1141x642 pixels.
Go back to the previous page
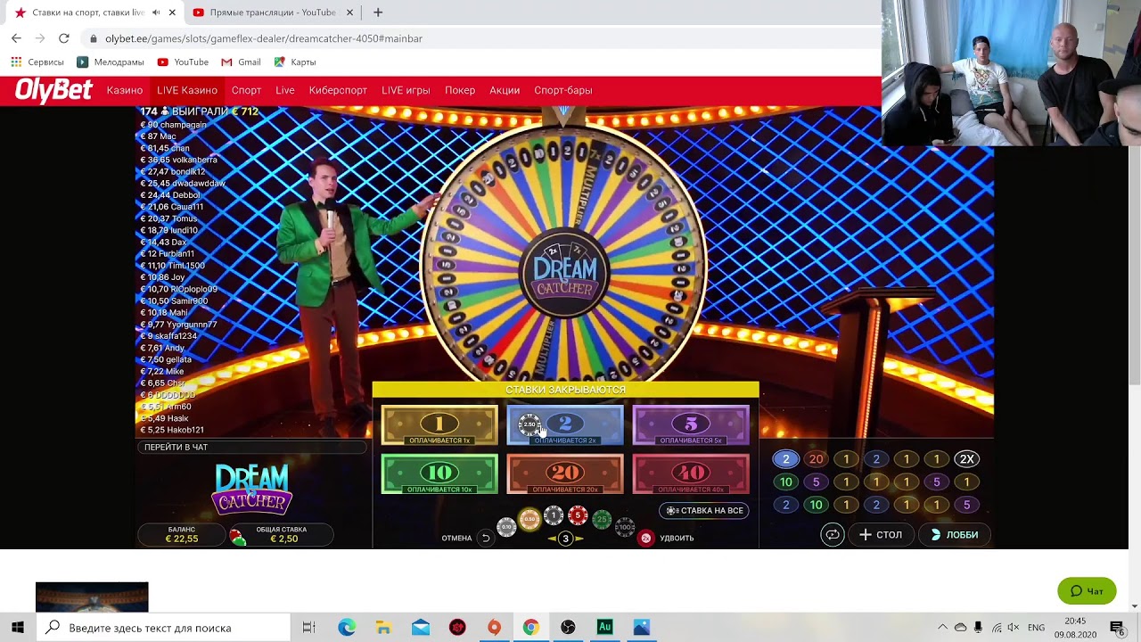coord(16,38)
